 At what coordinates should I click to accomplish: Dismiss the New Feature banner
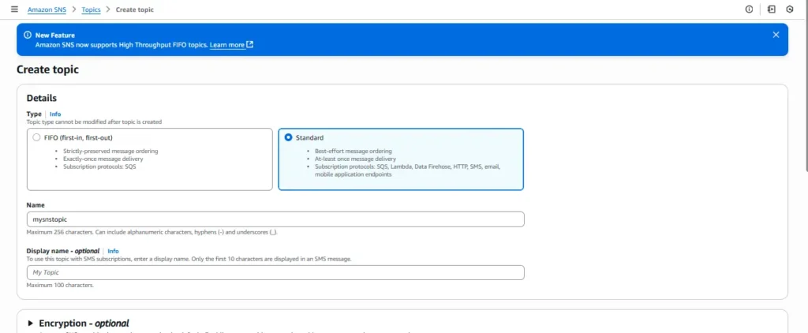pyautogui.click(x=776, y=35)
